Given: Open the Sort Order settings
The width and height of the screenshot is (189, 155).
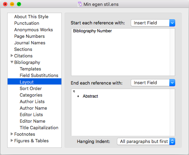Looking at the screenshot, I should [x=31, y=88].
